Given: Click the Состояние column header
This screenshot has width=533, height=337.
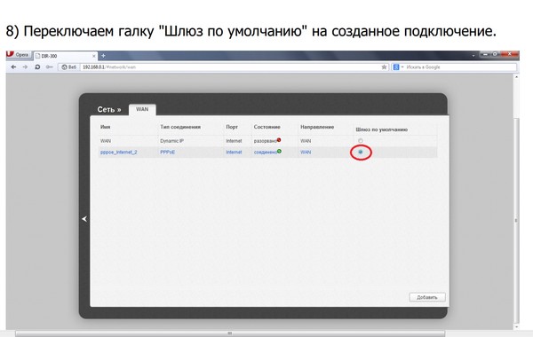Looking at the screenshot, I should pyautogui.click(x=266, y=127).
